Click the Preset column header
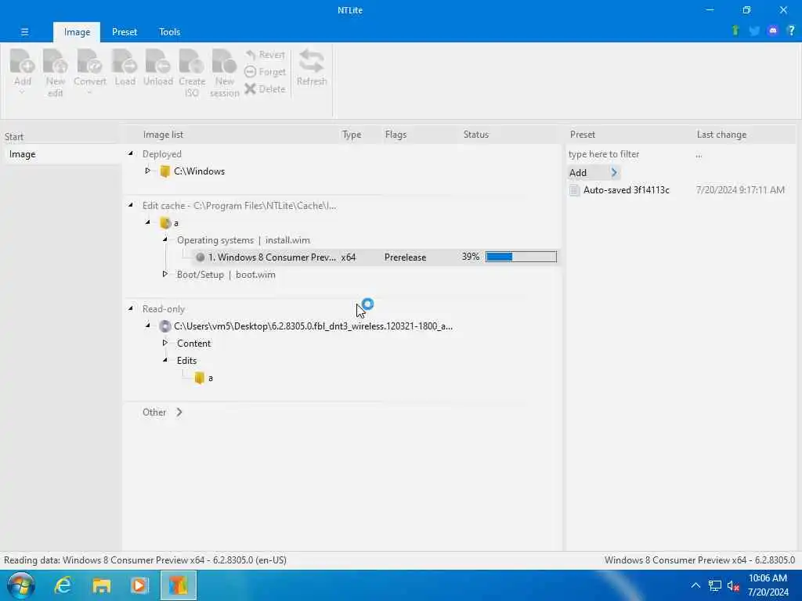 (583, 135)
